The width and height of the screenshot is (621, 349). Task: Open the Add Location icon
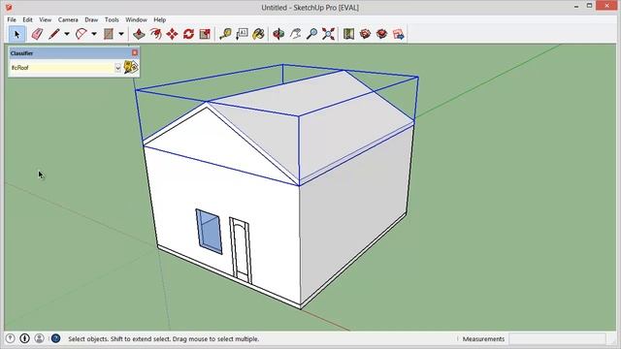348,34
